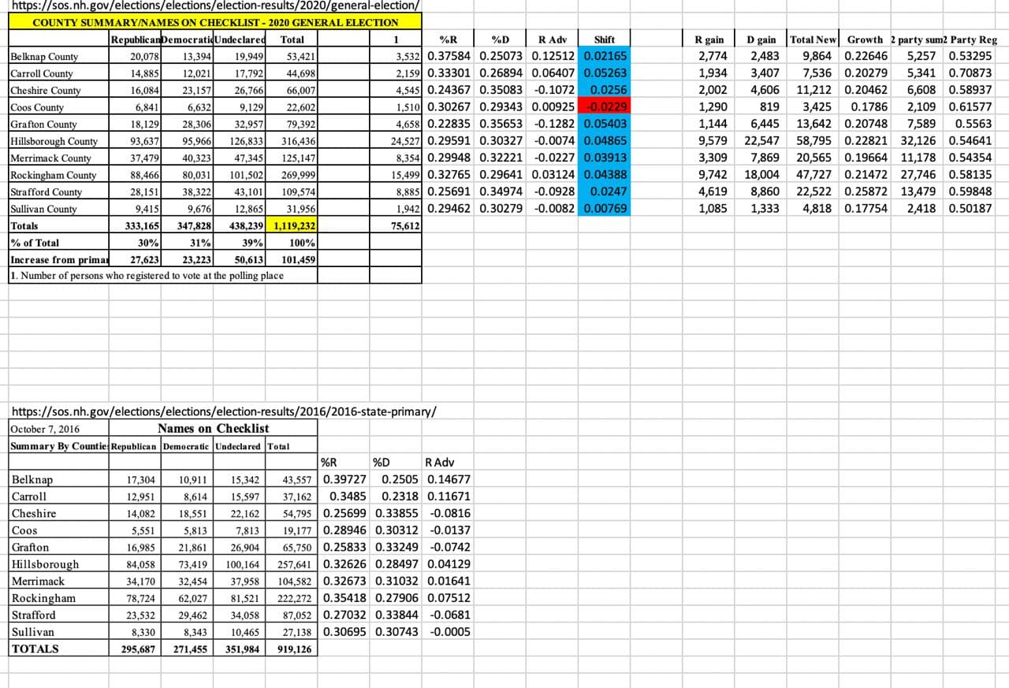Select the '0.61577' value in Coos row
The height and width of the screenshot is (688, 1009).
point(970,107)
